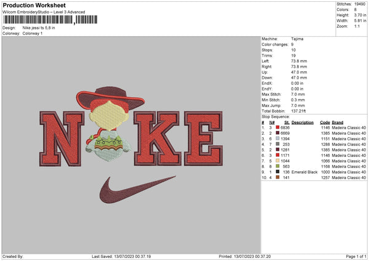This screenshot has width=369, height=261.
Task: Click the red swatch in stop row 1171
Action: click(x=277, y=155)
